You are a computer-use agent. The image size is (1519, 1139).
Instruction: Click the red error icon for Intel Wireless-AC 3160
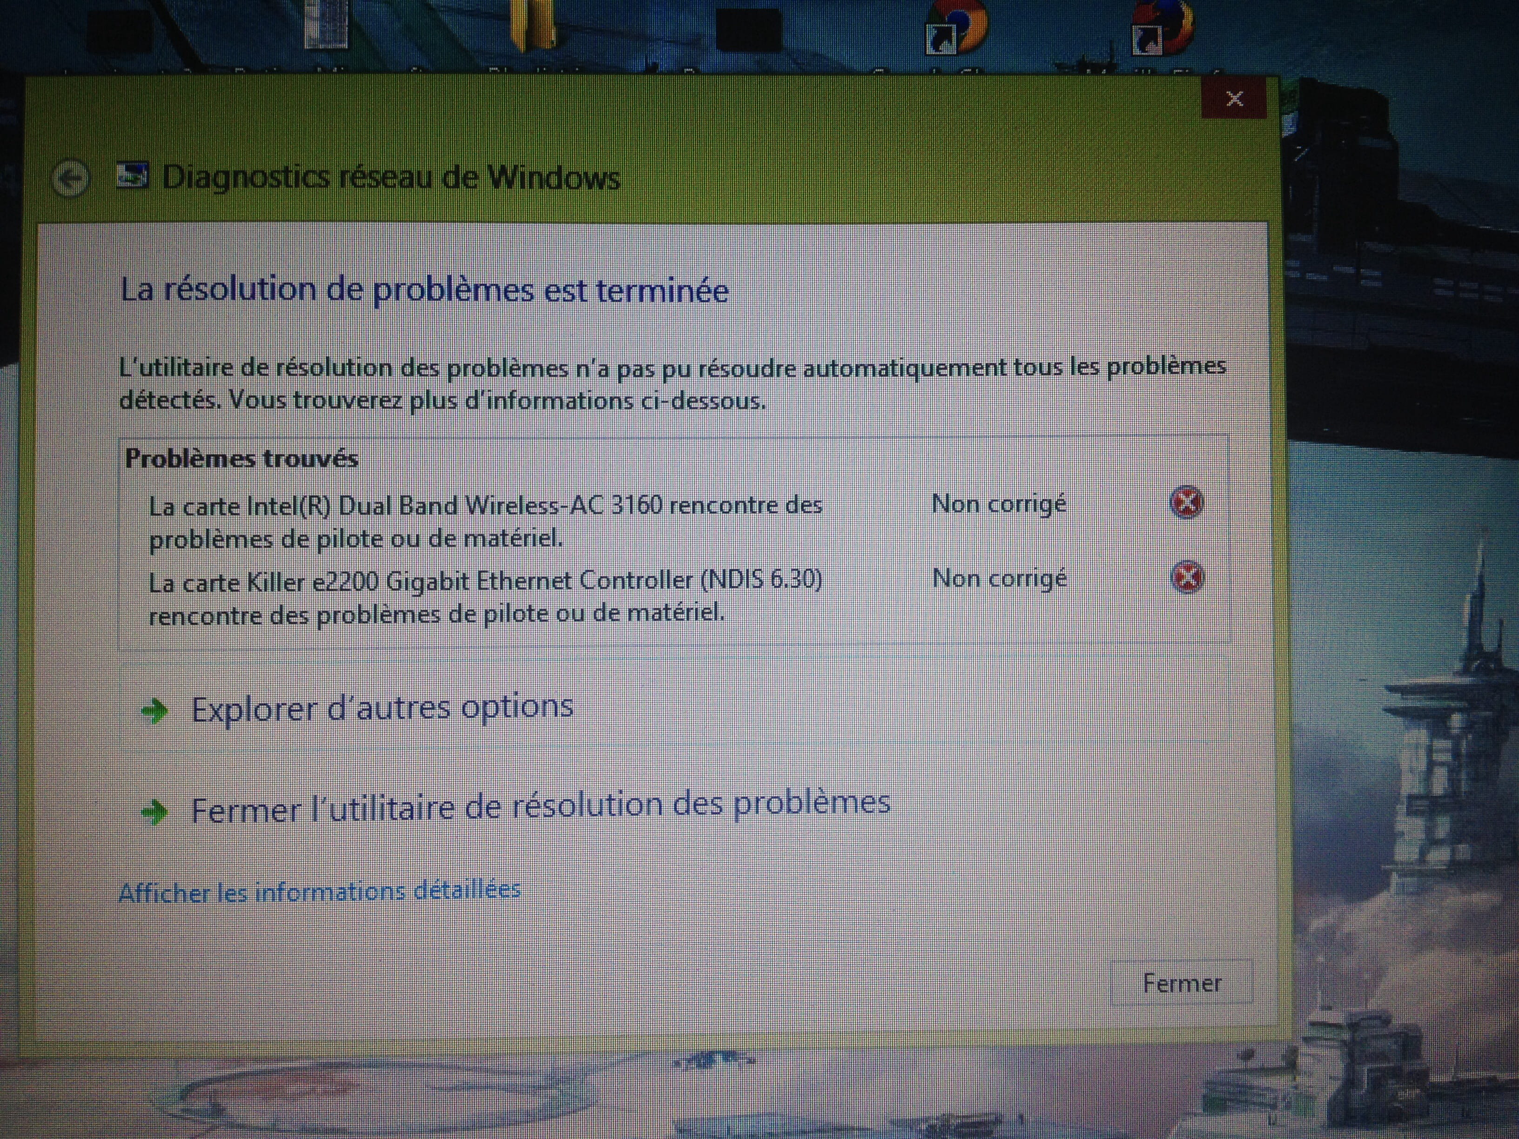pos(1186,502)
